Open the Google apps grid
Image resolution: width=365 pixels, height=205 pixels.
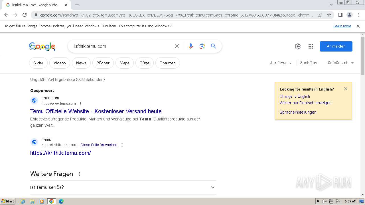[x=311, y=46]
